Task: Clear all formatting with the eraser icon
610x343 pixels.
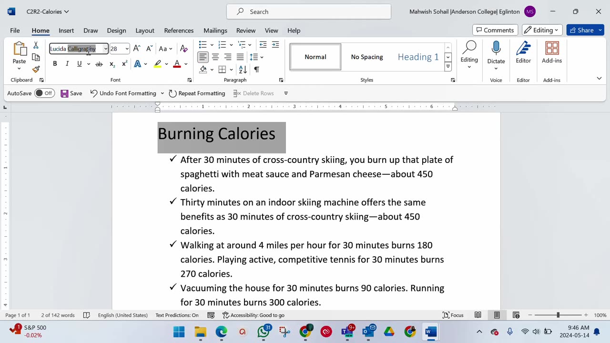Action: click(x=184, y=49)
